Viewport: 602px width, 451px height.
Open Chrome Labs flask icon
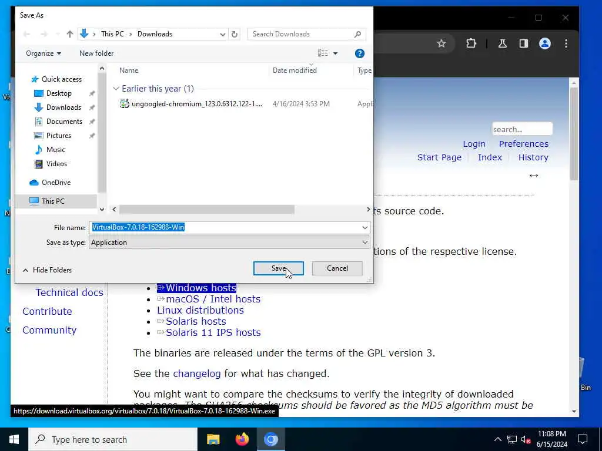(503, 43)
